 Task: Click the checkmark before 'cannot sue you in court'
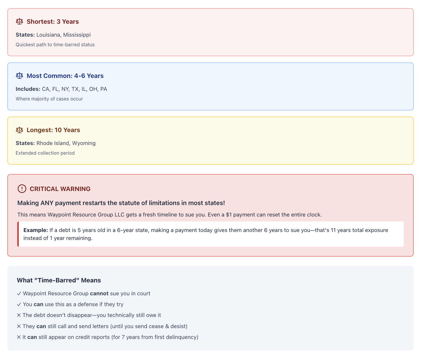[19, 294]
